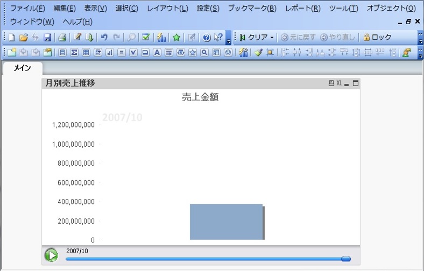Click the 1,200,000,000 axis label
Viewport: 424px width, 271px height.
pyautogui.click(x=73, y=125)
